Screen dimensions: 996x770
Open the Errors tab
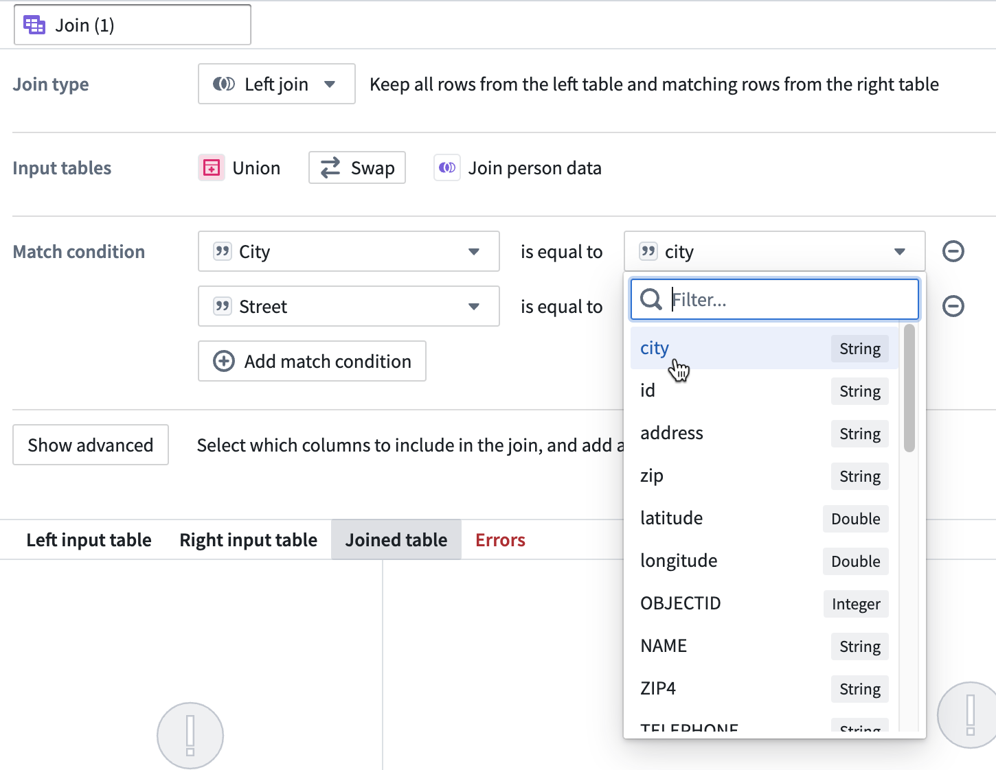point(500,540)
